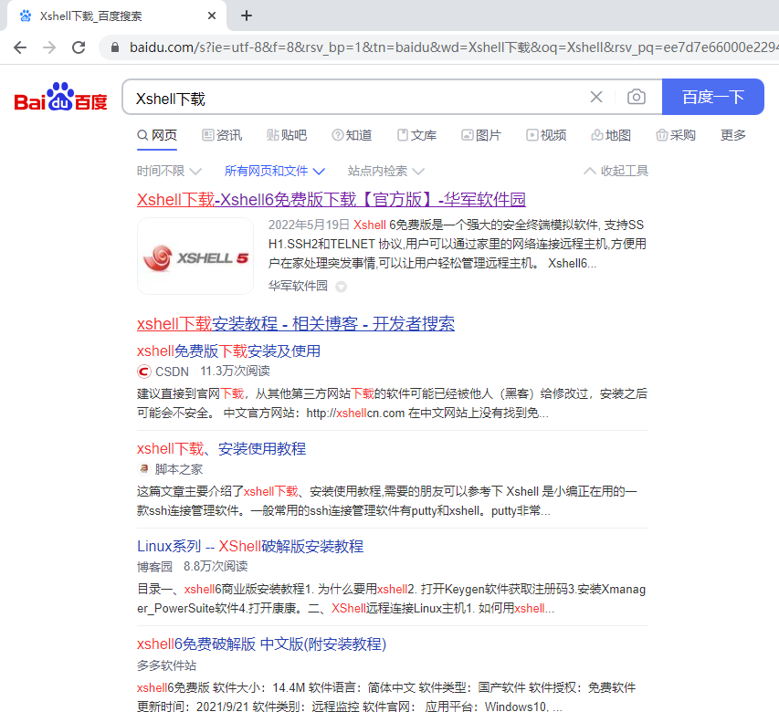Click the Baidu logo
Viewport: 779px width, 712px height.
click(60, 98)
